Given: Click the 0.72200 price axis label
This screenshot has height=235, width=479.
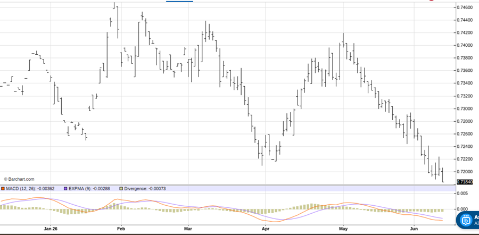Looking at the screenshot, I should pyautogui.click(x=465, y=159).
